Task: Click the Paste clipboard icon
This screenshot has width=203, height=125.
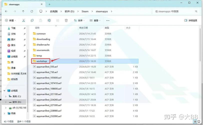Action: (x=40, y=20)
